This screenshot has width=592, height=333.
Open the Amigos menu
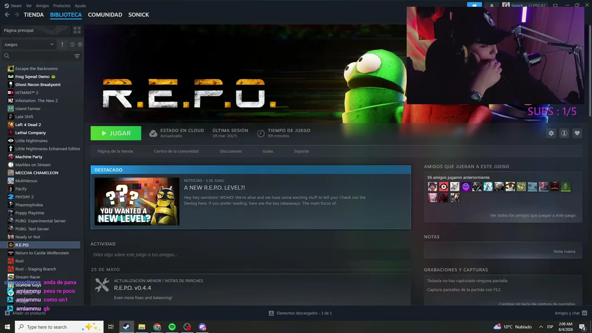pyautogui.click(x=43, y=6)
